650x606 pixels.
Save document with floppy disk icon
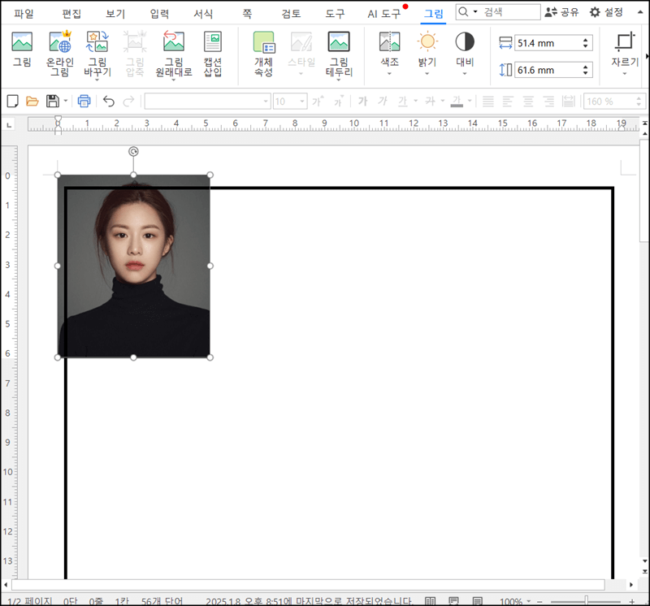[53, 102]
